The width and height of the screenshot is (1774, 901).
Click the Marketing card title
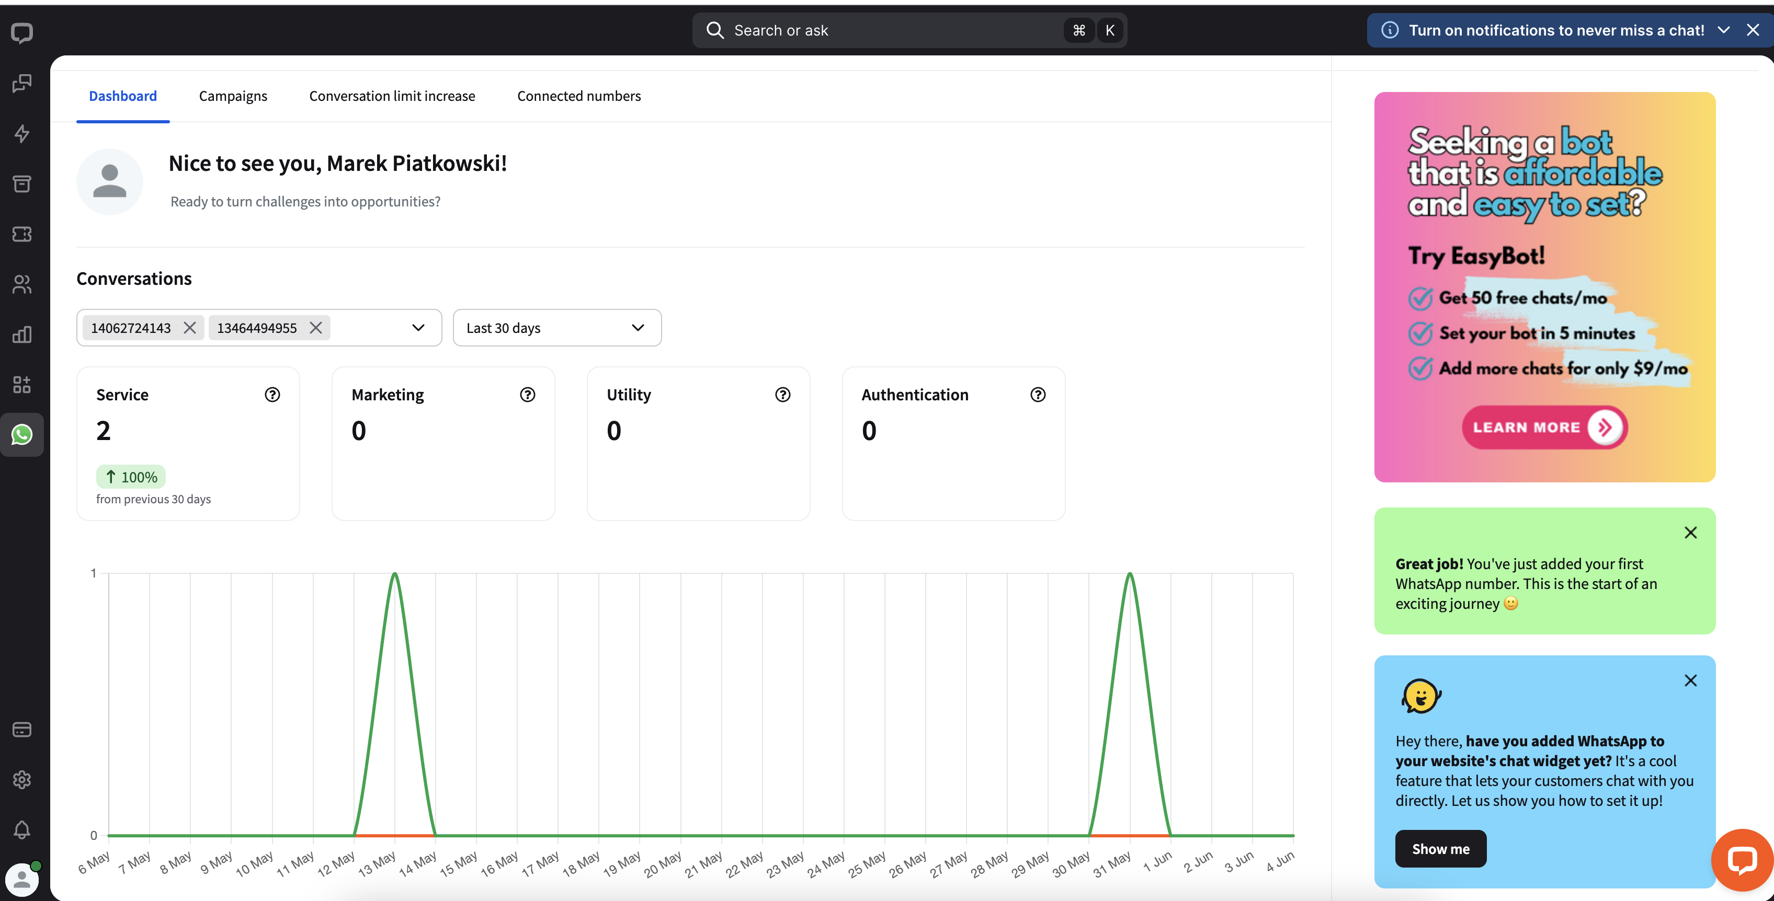point(388,395)
